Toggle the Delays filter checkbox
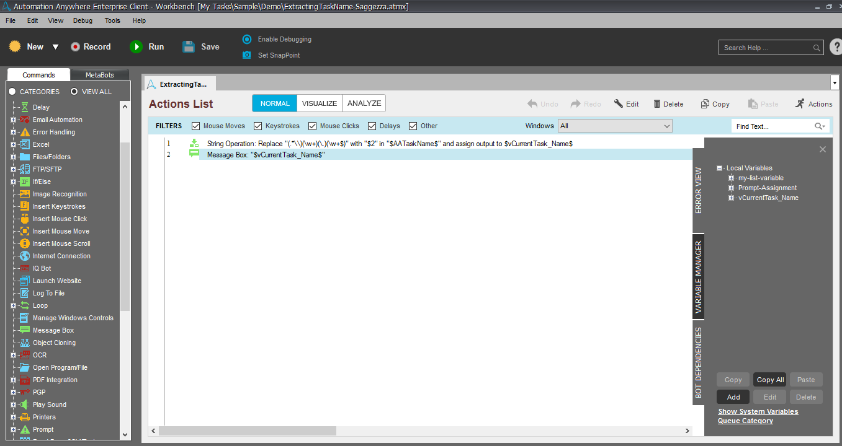842x446 pixels. click(x=372, y=126)
